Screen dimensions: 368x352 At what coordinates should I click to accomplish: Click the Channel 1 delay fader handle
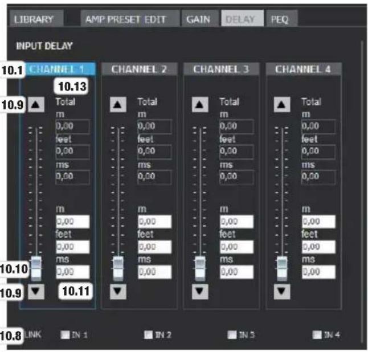coord(36,269)
